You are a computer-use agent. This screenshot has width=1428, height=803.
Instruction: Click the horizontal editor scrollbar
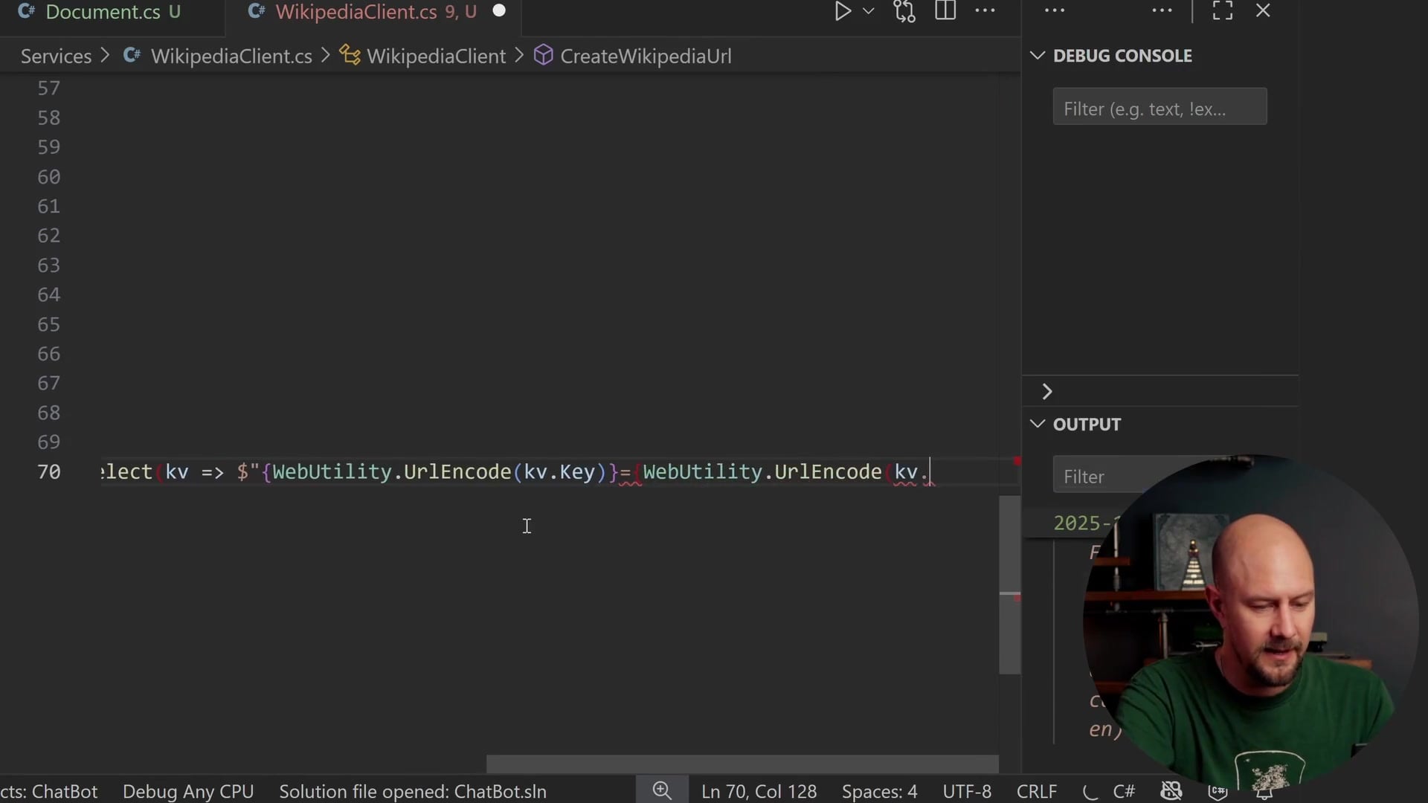[x=742, y=764]
